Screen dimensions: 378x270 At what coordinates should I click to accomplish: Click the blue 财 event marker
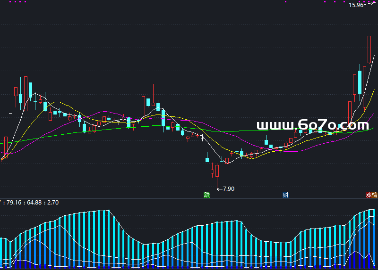pos(285,195)
